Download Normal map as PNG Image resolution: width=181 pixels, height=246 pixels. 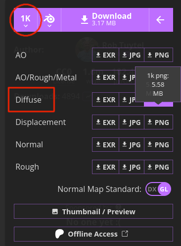(159, 145)
